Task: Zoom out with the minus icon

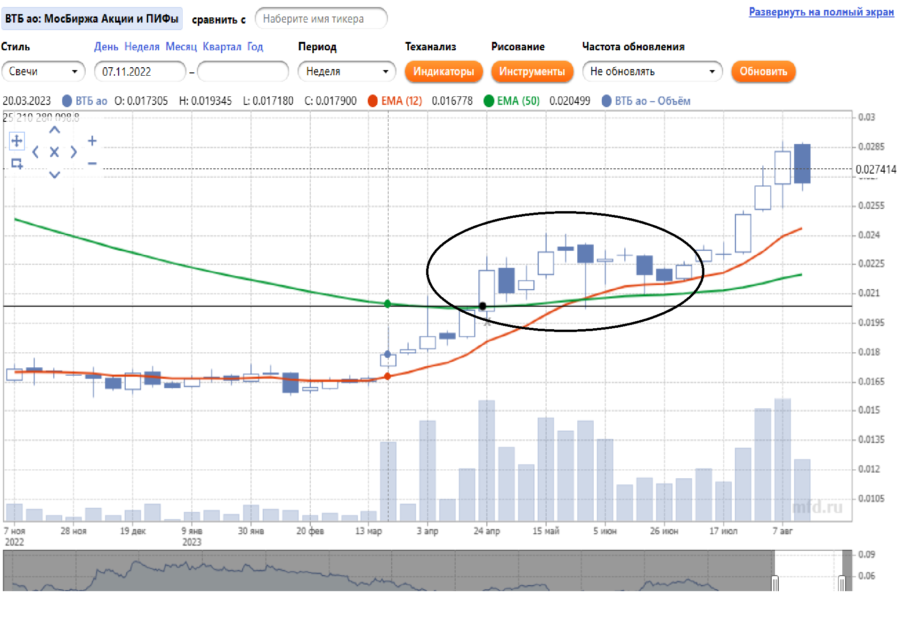Action: point(92,163)
